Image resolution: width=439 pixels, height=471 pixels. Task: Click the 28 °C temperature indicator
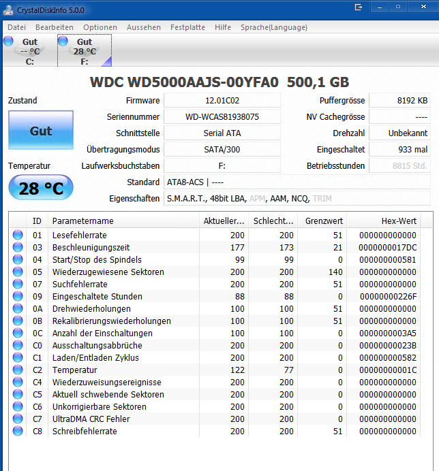(41, 188)
